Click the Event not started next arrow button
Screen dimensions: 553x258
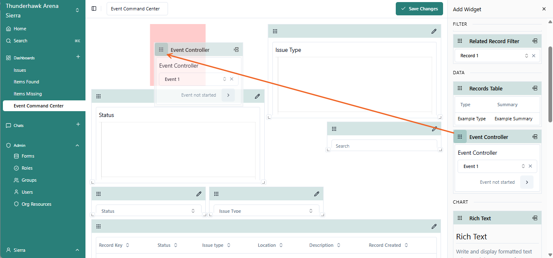[x=526, y=182]
